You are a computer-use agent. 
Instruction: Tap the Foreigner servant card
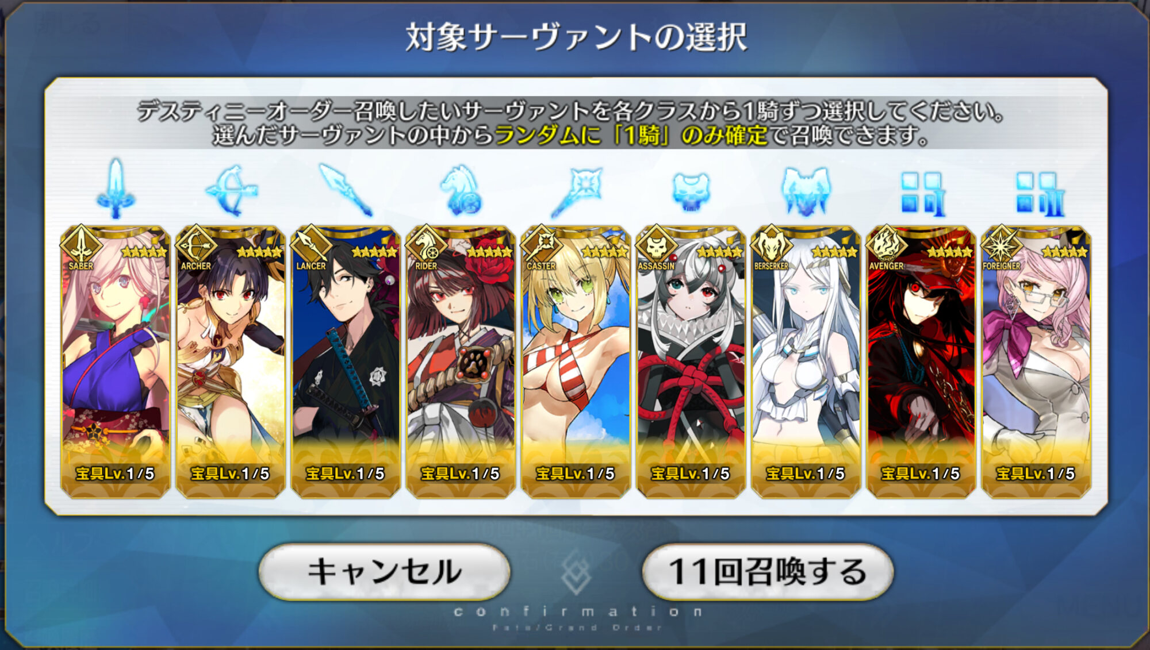pyautogui.click(x=1036, y=361)
